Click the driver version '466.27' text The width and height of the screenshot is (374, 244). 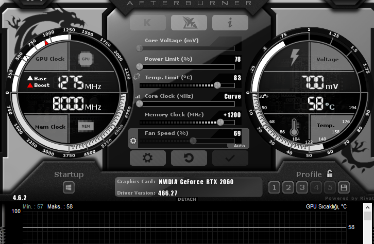(x=167, y=193)
